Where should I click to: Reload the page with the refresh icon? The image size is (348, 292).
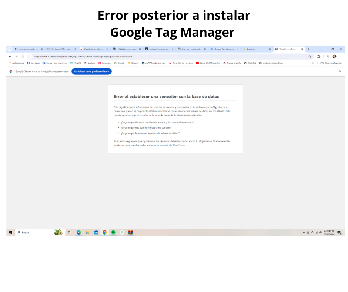click(x=23, y=57)
